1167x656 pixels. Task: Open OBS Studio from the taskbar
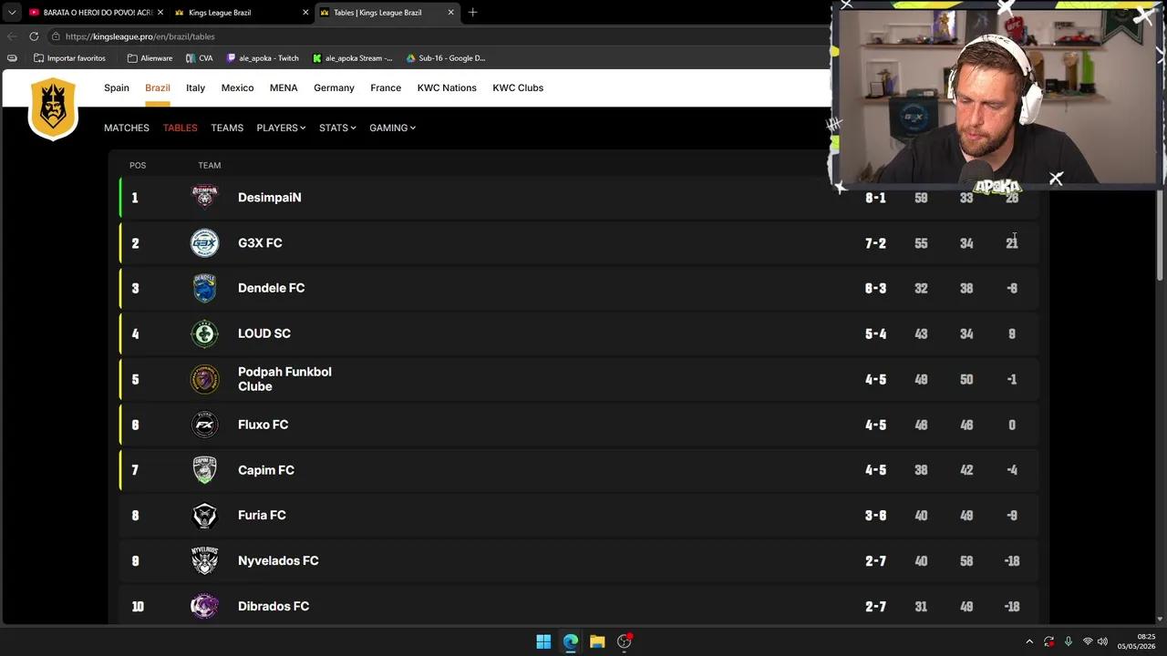click(625, 641)
